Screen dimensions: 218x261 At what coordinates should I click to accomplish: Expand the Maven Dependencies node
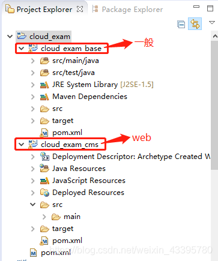coord(33,97)
